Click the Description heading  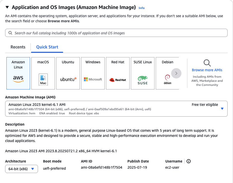(x=15, y=124)
